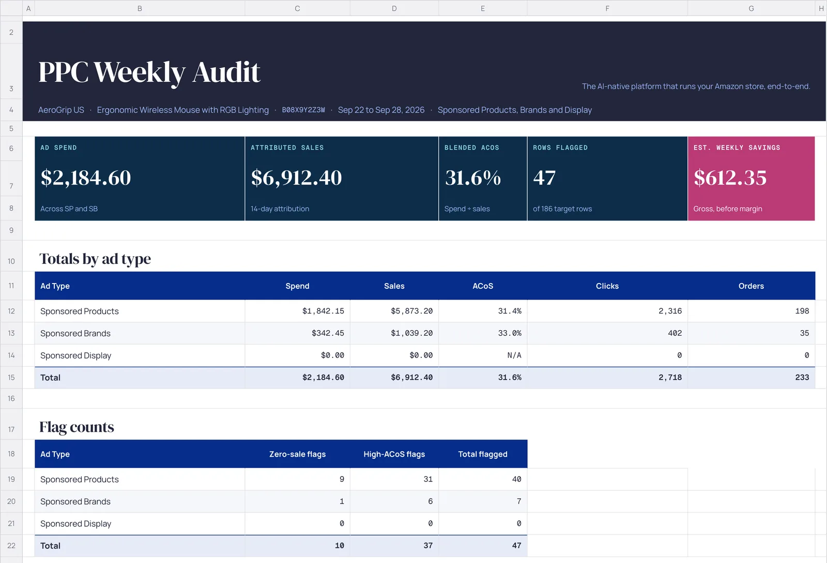
Task: Click the AeroGrip US brand name
Action: [x=61, y=110]
